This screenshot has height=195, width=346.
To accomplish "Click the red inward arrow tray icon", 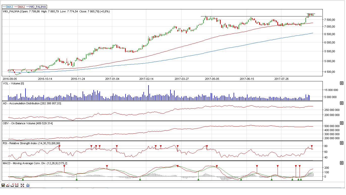I will click(8, 185).
